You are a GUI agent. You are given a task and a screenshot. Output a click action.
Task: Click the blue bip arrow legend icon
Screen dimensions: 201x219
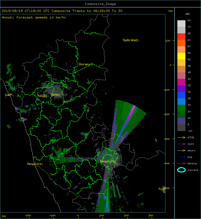pyautogui.click(x=181, y=157)
